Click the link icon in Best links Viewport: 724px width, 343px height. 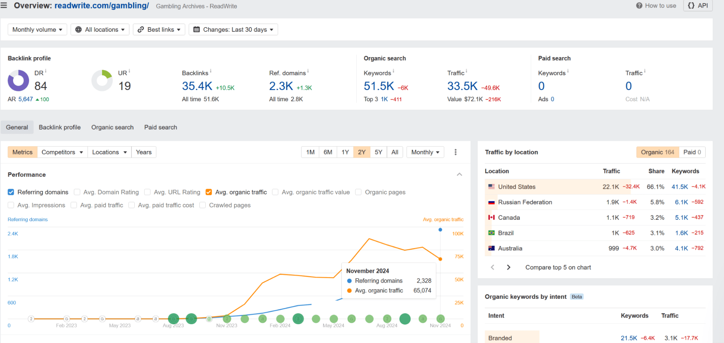point(141,30)
